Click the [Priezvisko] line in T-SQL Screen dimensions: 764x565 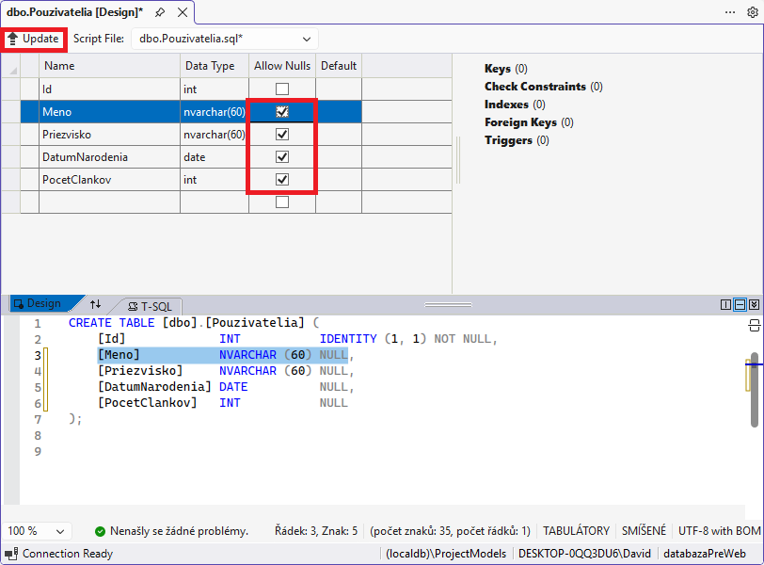(226, 371)
